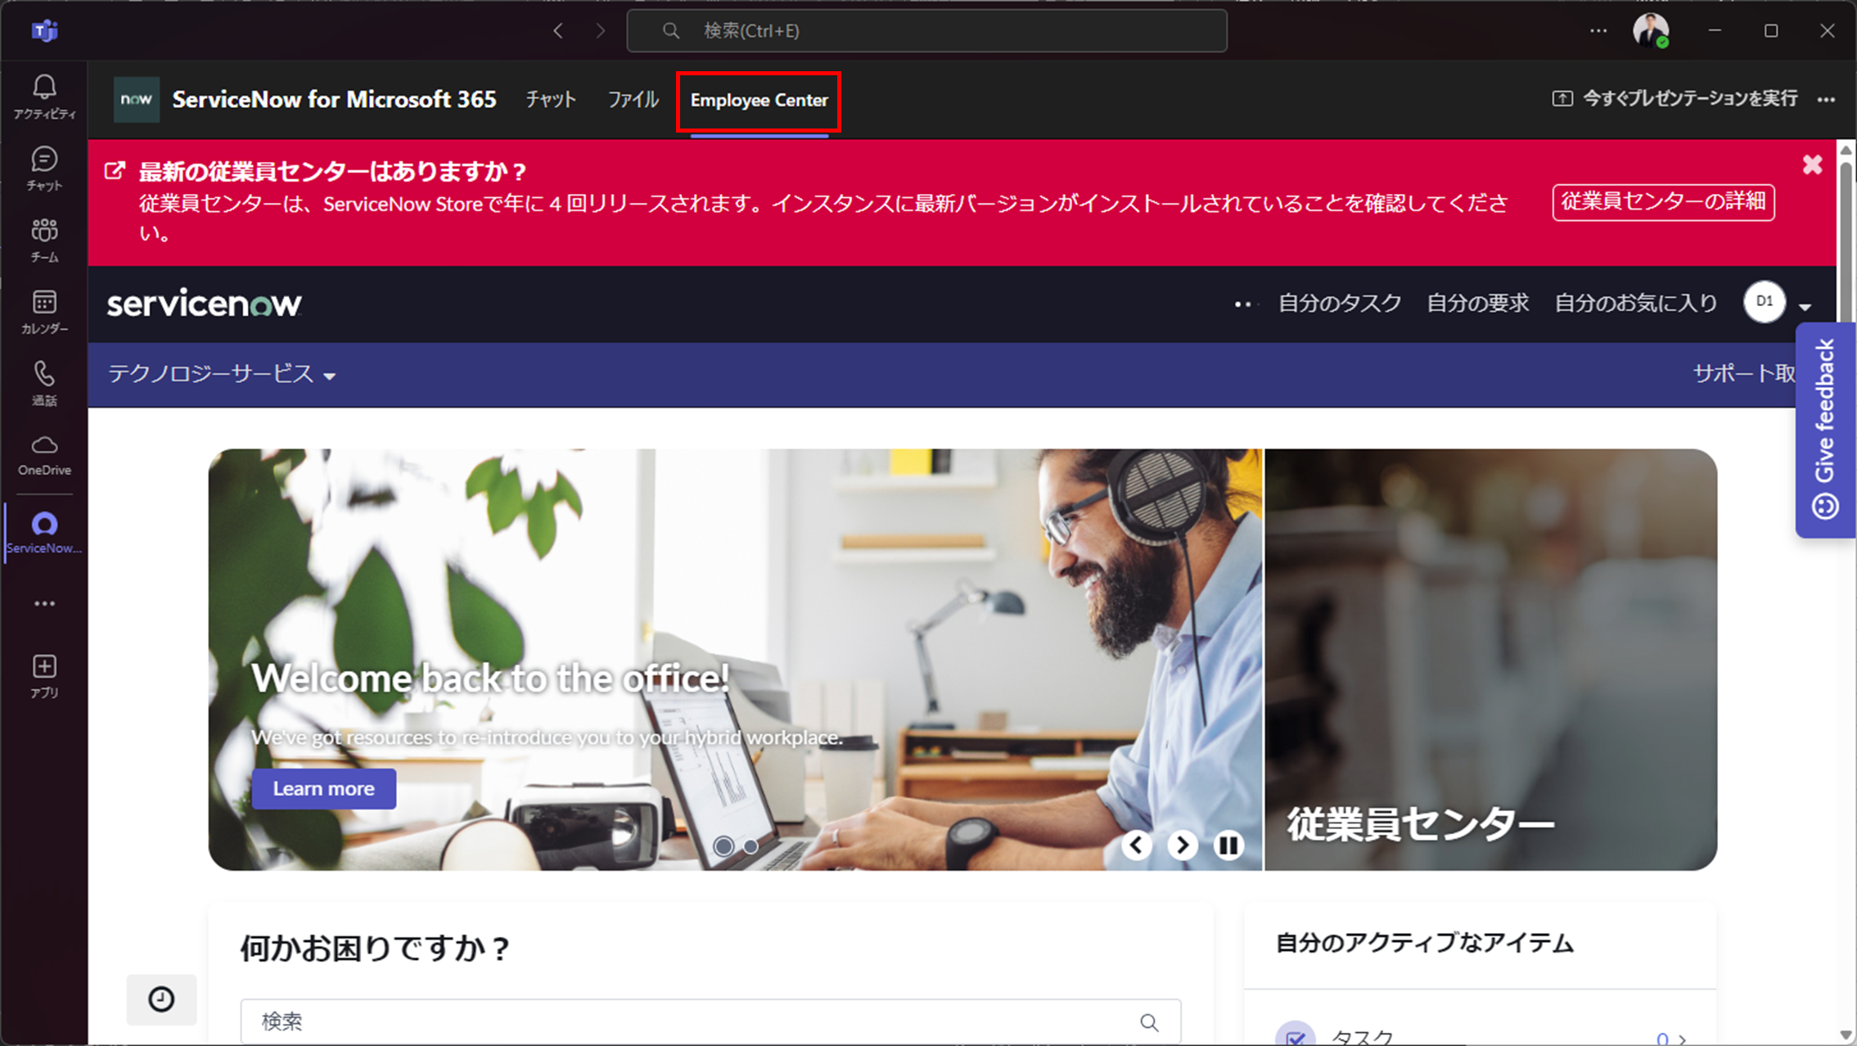Open the D1 user avatar dropdown menu
1857x1046 pixels.
tap(1779, 302)
